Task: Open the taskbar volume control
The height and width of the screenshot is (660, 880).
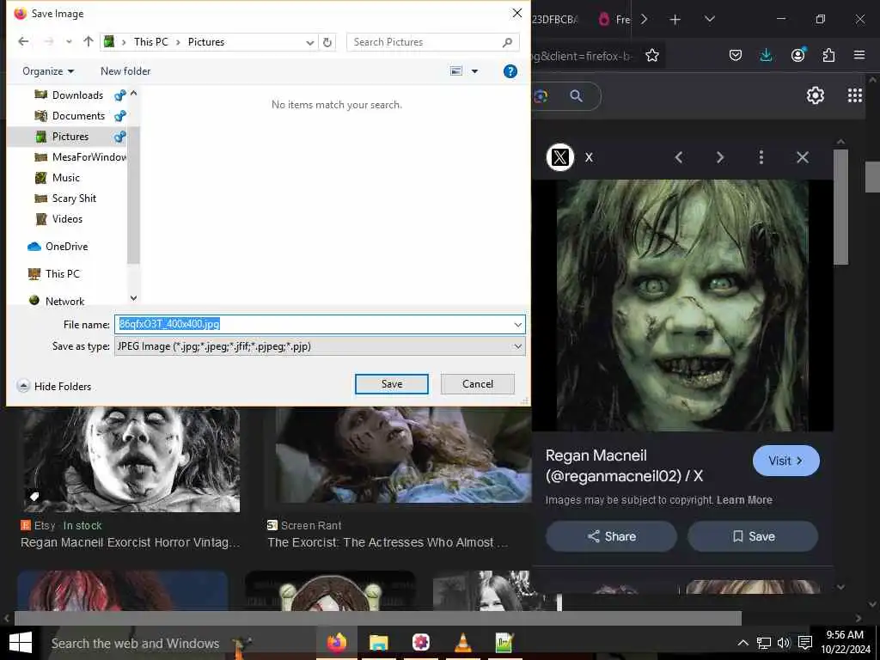Action: (784, 643)
